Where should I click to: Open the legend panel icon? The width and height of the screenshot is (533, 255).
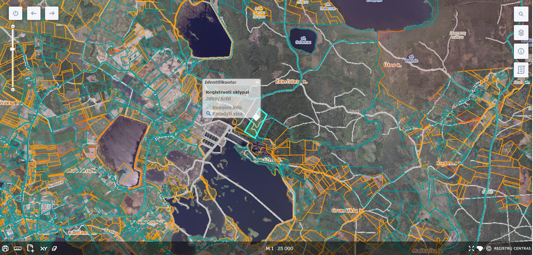(521, 70)
